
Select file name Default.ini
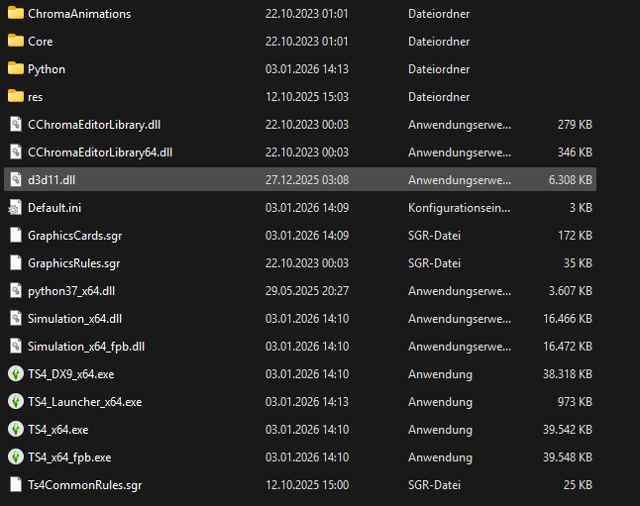click(x=54, y=208)
